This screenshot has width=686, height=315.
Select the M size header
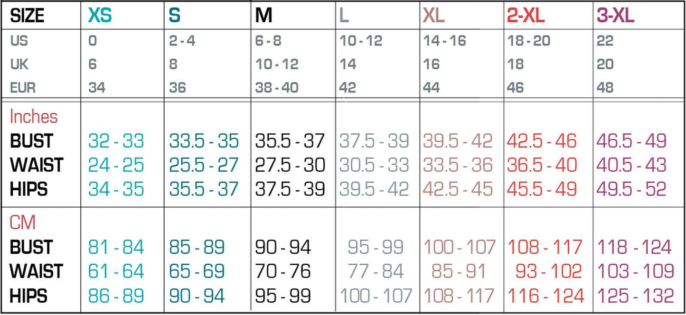tap(263, 16)
